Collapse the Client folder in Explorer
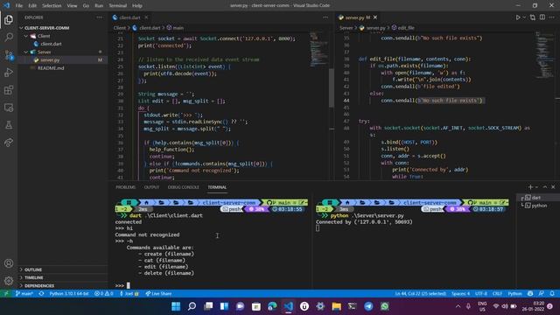 pyautogui.click(x=62, y=36)
